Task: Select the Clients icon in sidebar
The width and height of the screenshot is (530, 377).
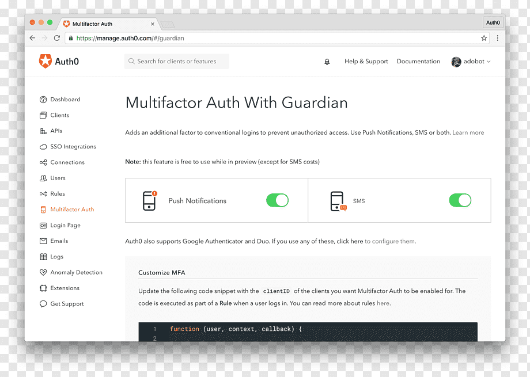Action: (x=43, y=115)
